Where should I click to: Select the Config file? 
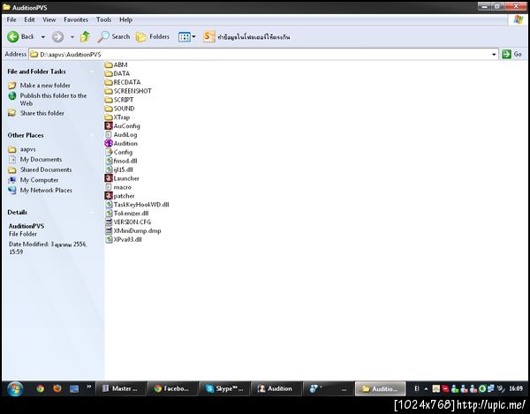[118, 153]
